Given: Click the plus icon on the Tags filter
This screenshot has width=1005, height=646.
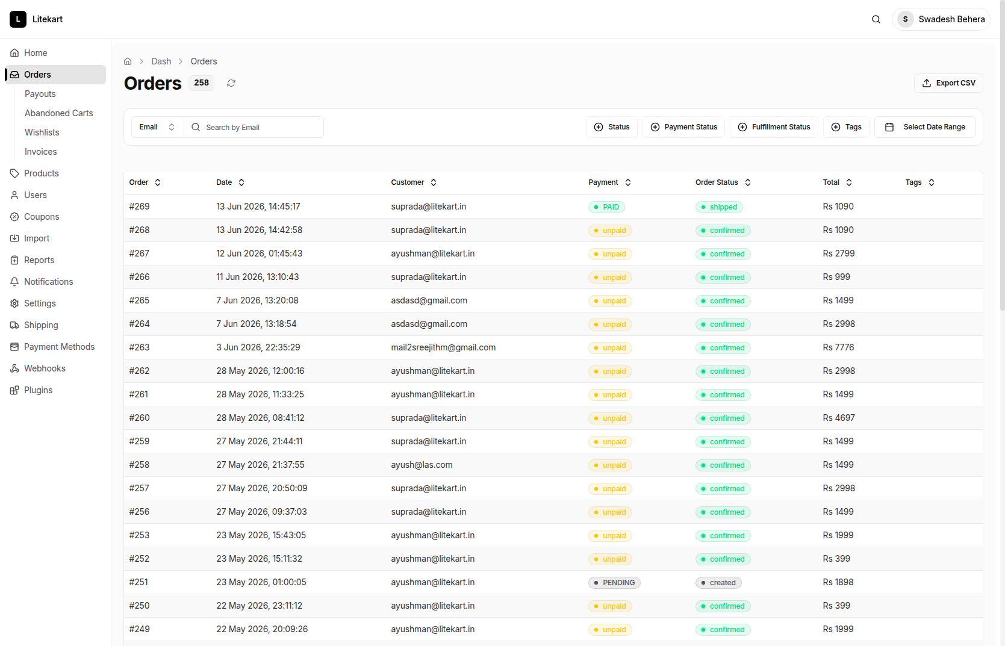Looking at the screenshot, I should [x=836, y=127].
